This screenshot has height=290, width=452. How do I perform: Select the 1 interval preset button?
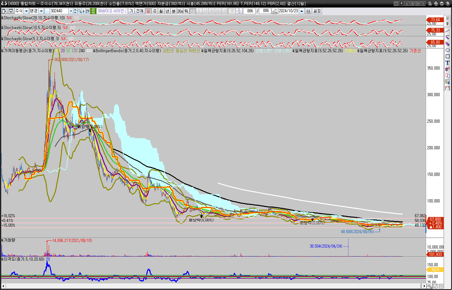(x=192, y=11)
